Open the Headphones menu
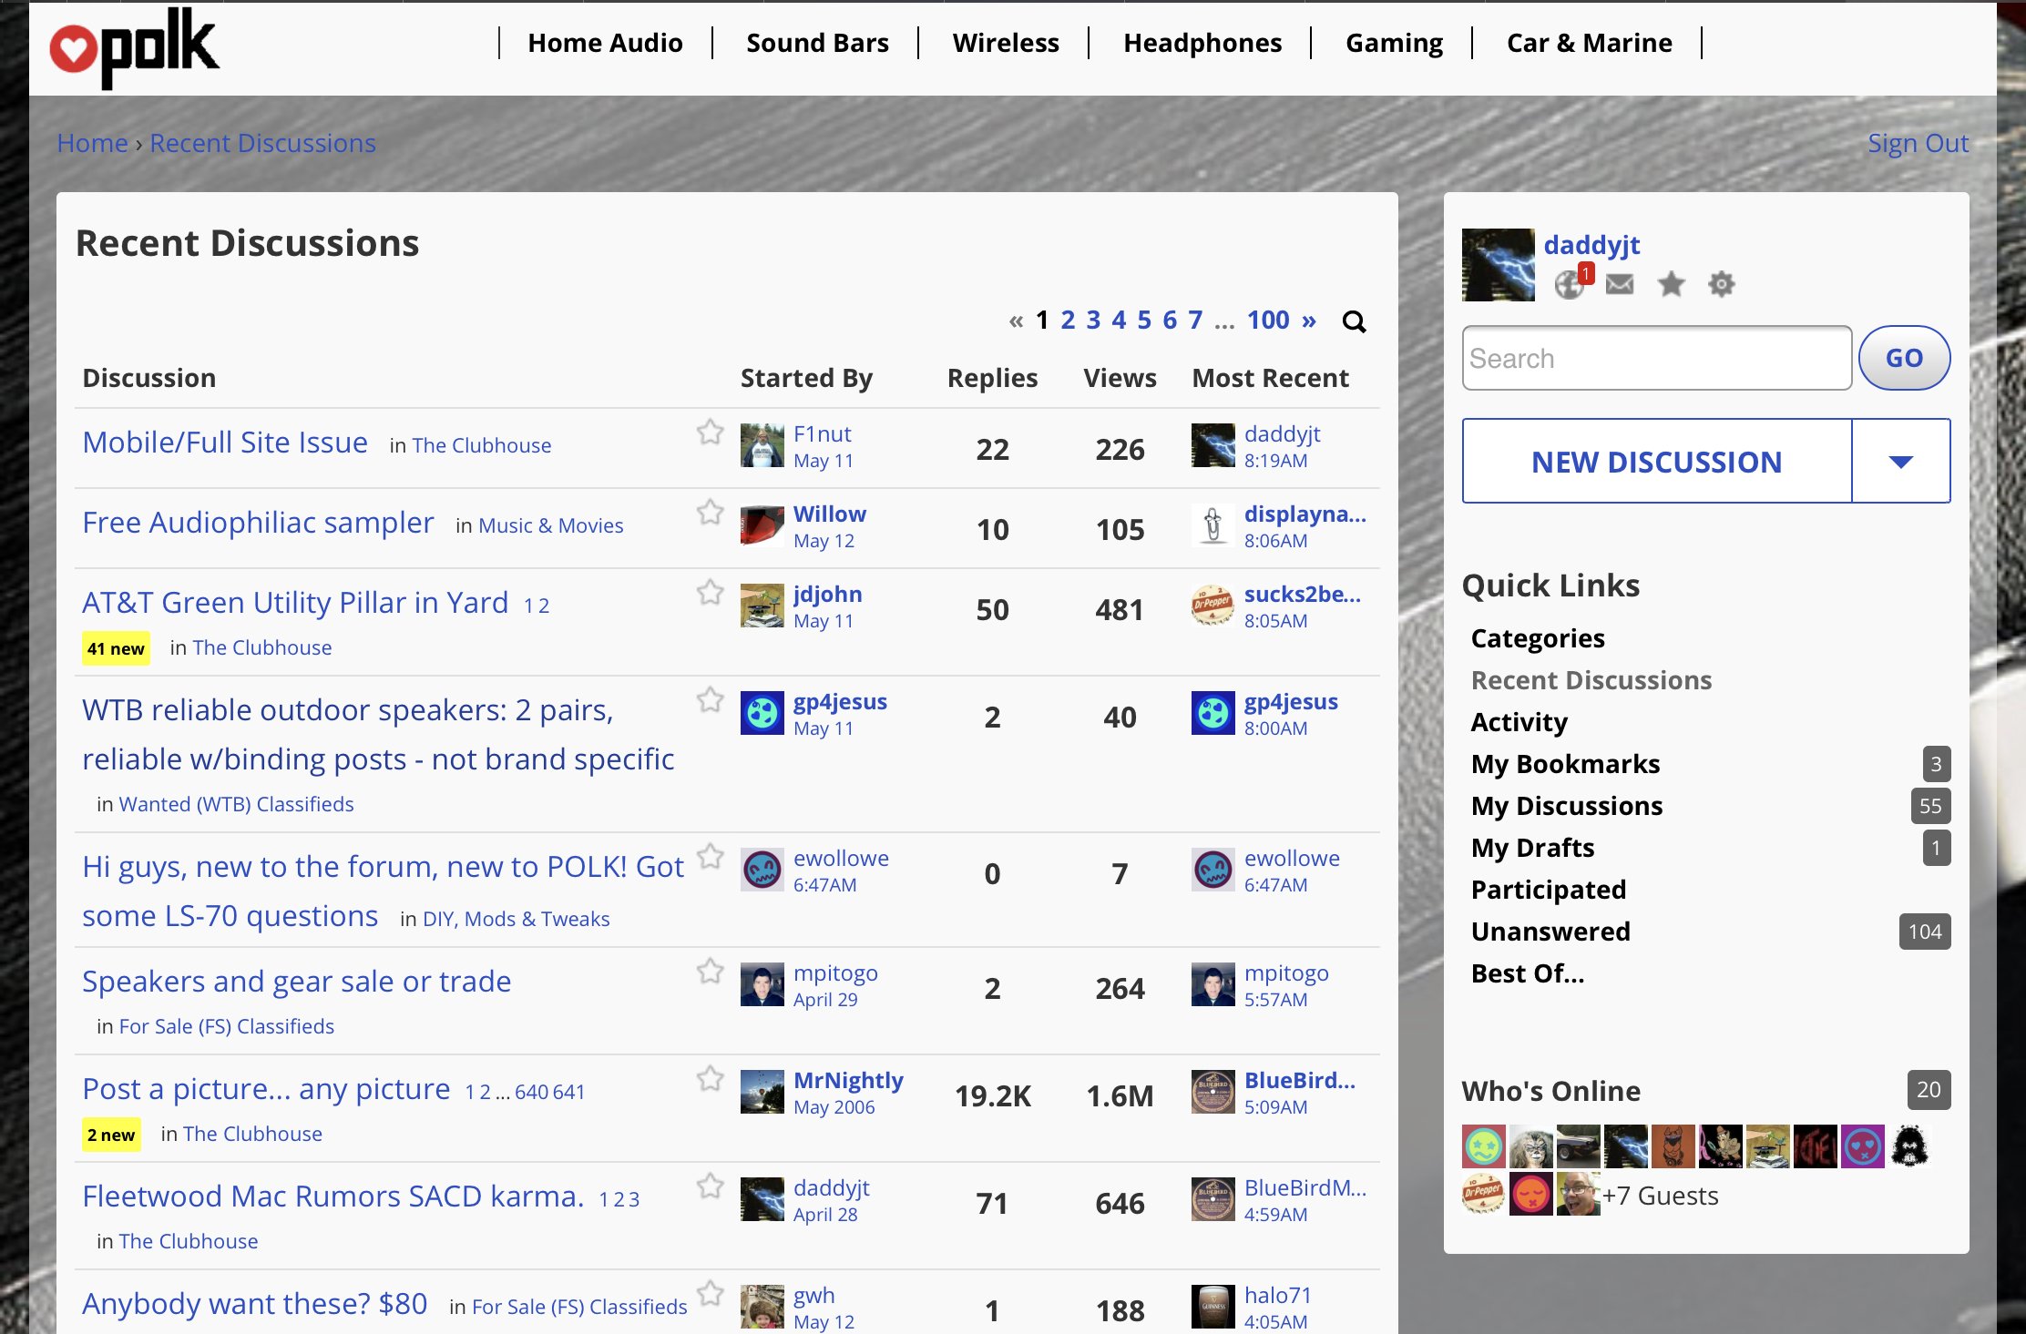 [x=1202, y=43]
